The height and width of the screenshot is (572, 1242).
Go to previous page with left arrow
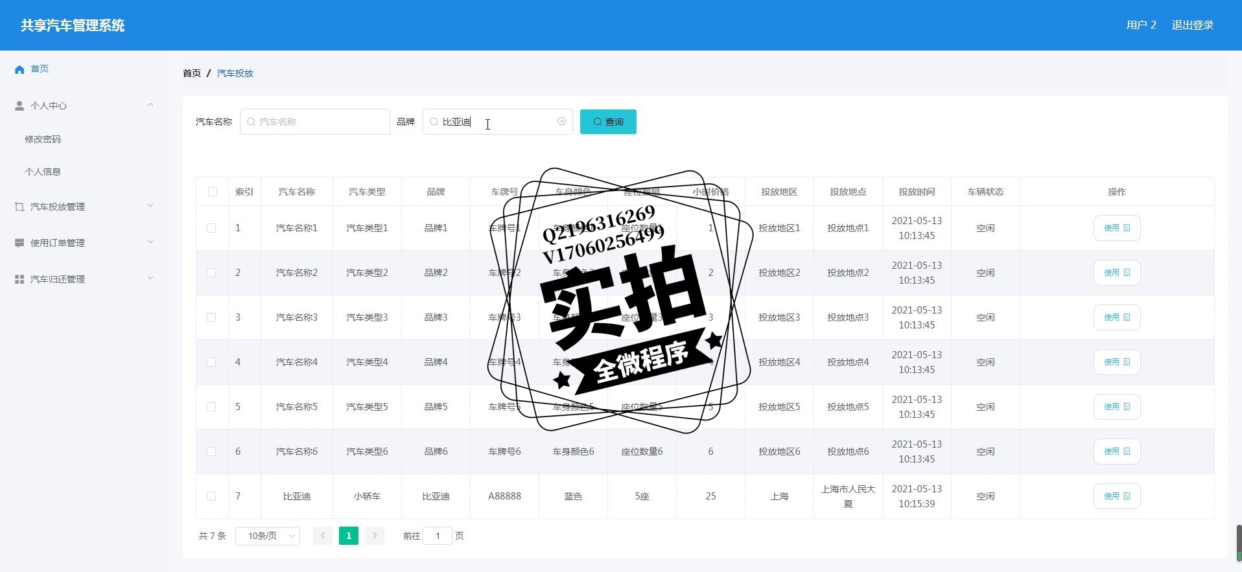[x=323, y=536]
